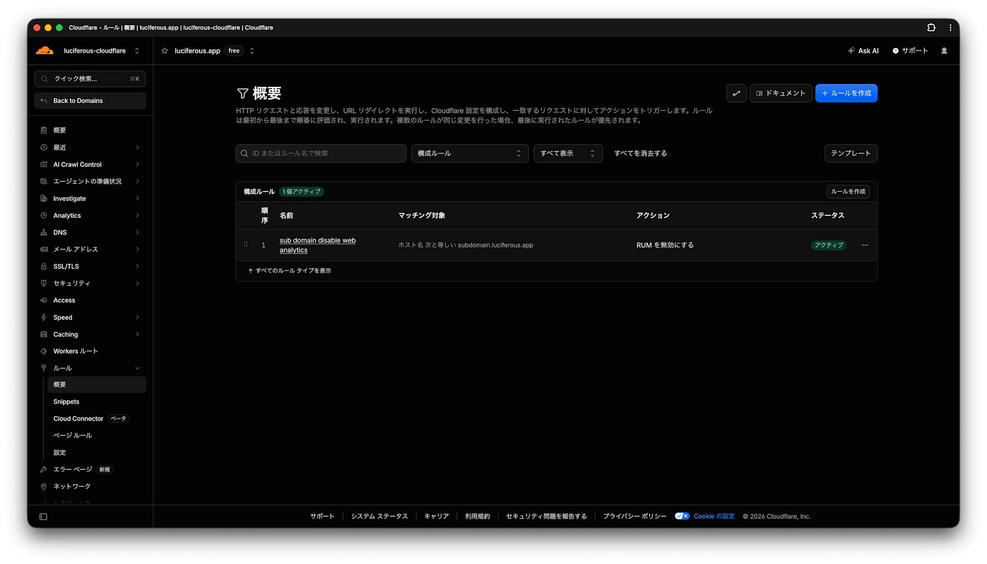987x564 pixels.
Task: Open the すべて表示 status filter dropdown
Action: (568, 153)
